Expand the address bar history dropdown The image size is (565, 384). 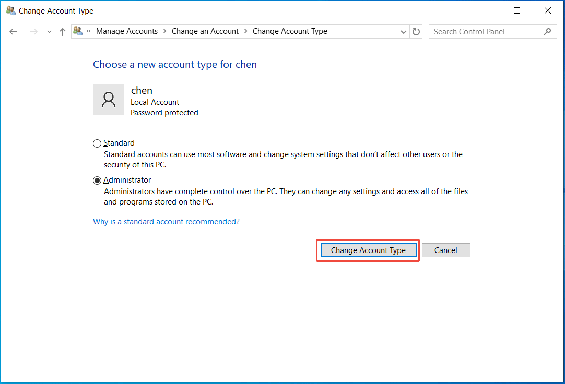tap(403, 31)
